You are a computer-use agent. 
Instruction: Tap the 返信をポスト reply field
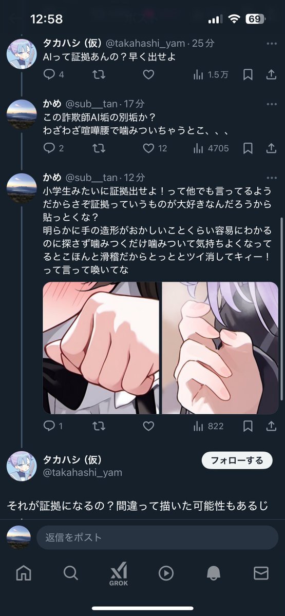tap(157, 537)
